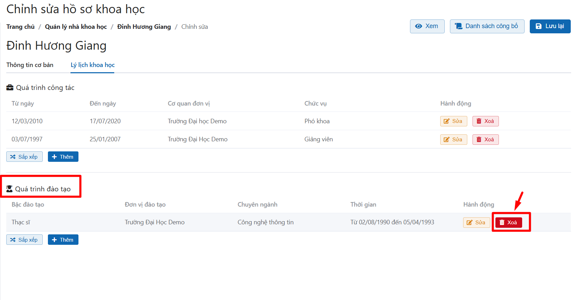Select the Lý lịch khoa học tab

[x=92, y=65]
